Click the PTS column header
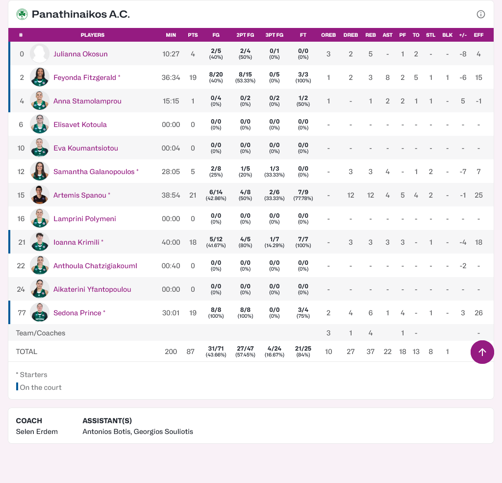 [x=193, y=35]
